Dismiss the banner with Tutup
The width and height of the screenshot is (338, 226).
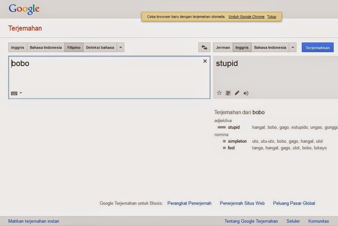(272, 17)
